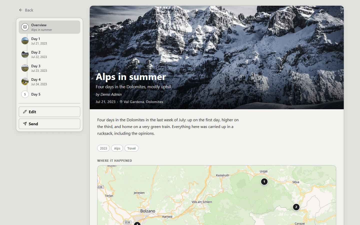Image resolution: width=360 pixels, height=225 pixels.
Task: Select the Day 1 photo thumbnail
Action: [x=25, y=41]
